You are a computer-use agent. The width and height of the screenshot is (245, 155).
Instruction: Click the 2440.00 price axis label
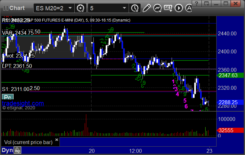pos(227,33)
